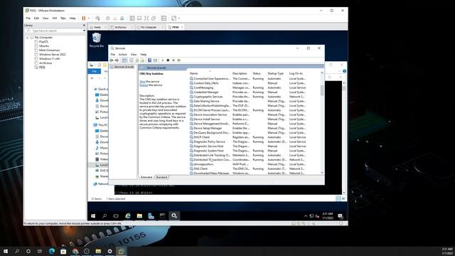Click Back arrow in Services toolbar
Viewport: 455px width, 256px height.
click(112, 60)
